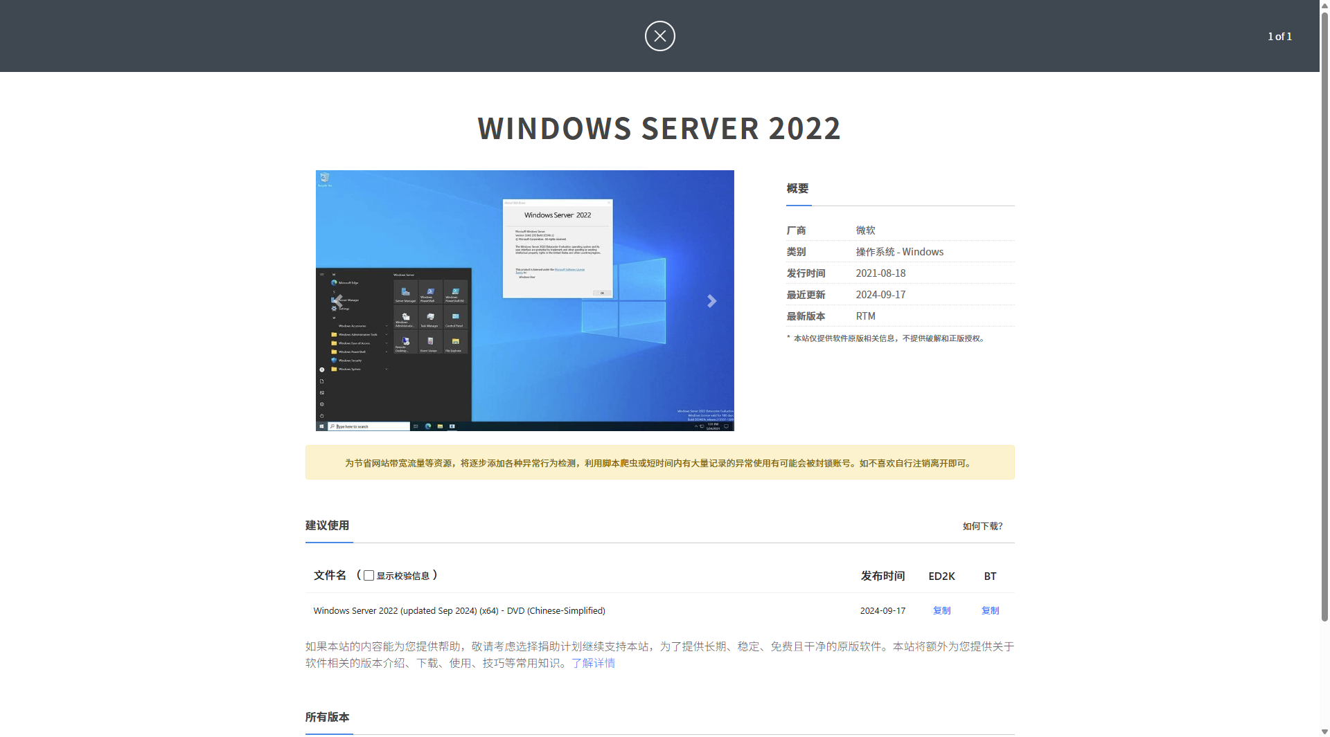
Task: Click the WINDOWS SERVER 2022 page title
Action: 659,129
